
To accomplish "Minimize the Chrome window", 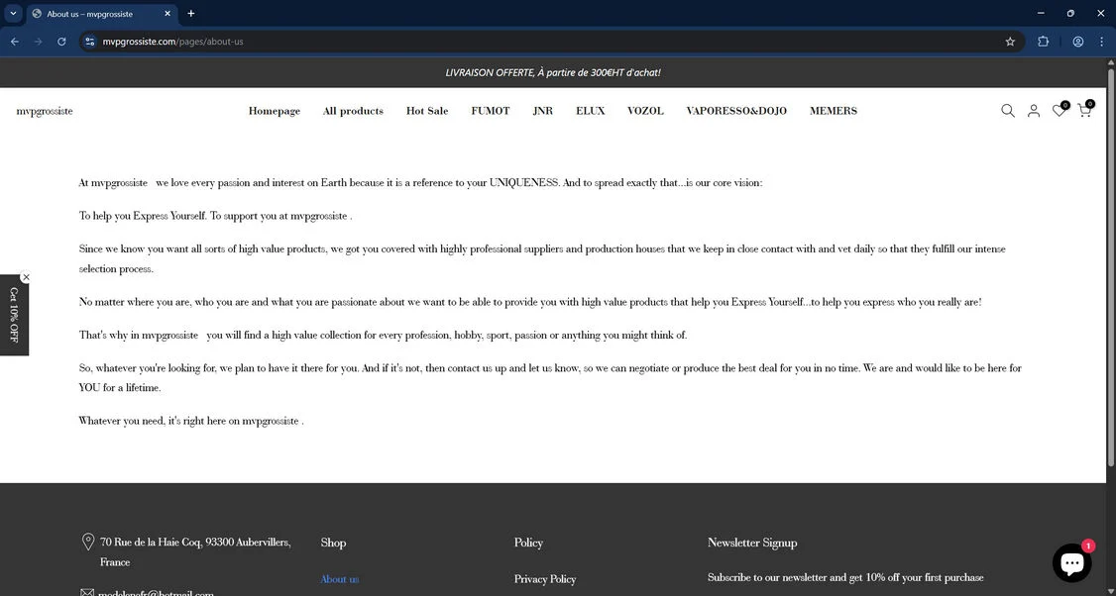I will point(1041,14).
